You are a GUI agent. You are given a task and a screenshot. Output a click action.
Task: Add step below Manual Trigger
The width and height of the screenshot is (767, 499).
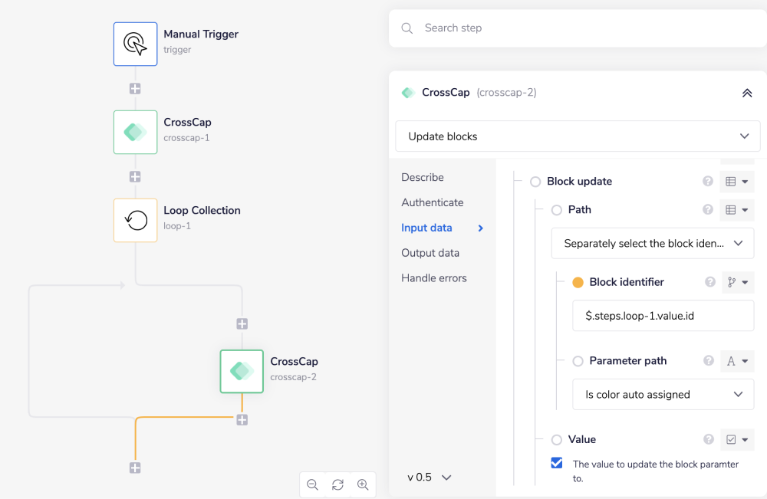[135, 88]
